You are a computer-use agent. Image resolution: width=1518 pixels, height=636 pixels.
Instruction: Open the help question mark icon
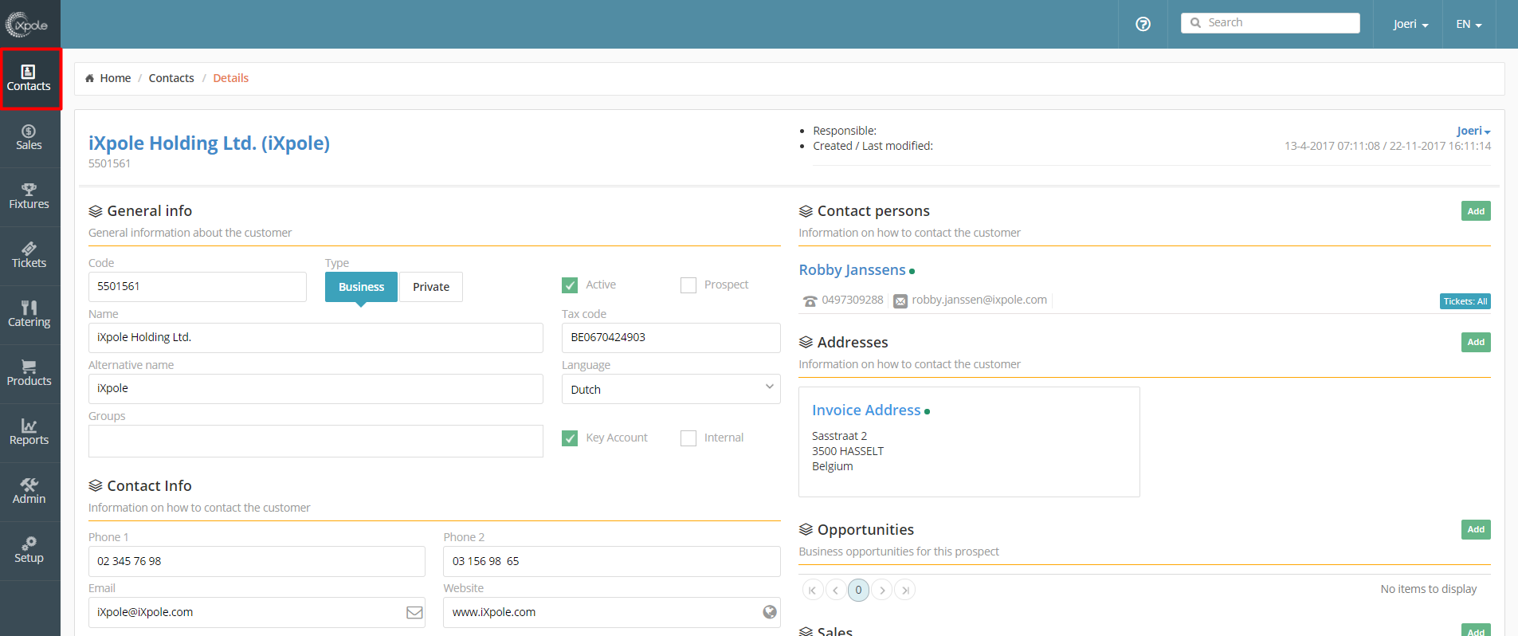1143,24
